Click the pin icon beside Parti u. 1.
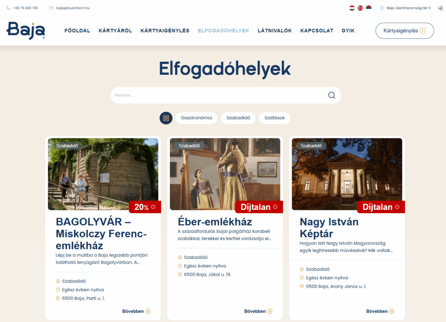Viewport: 446px width, 322px height. point(58,298)
